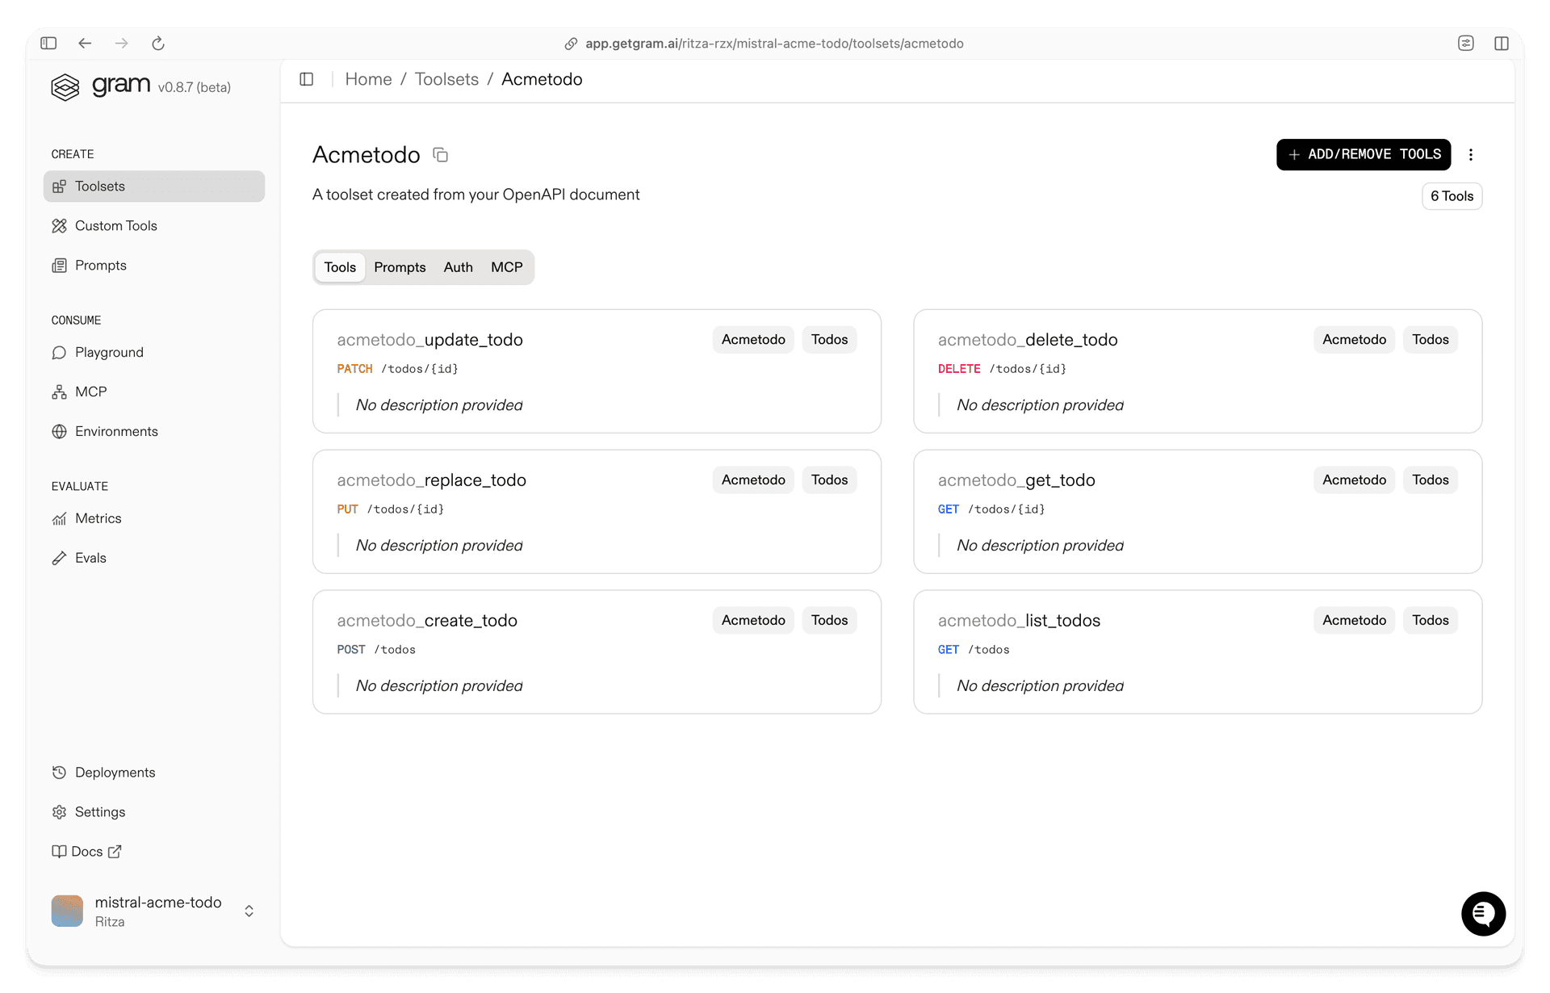Screen dimensions: 1550x993
Task: Open the Environments page
Action: [116, 431]
